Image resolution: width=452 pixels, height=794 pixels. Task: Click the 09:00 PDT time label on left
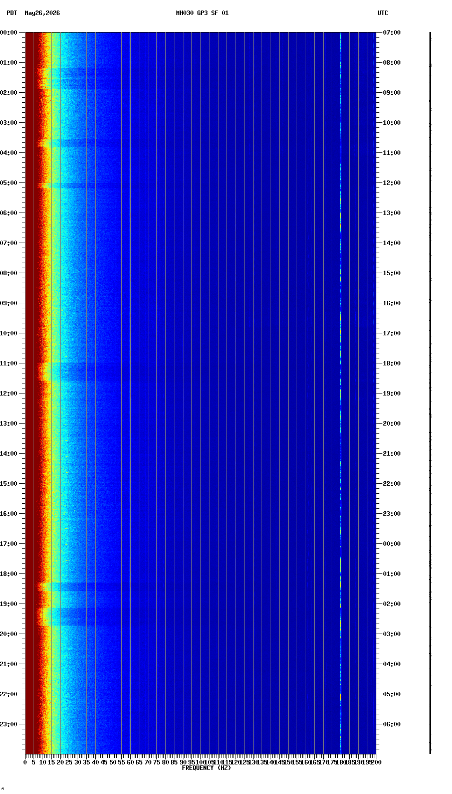pyautogui.click(x=9, y=303)
